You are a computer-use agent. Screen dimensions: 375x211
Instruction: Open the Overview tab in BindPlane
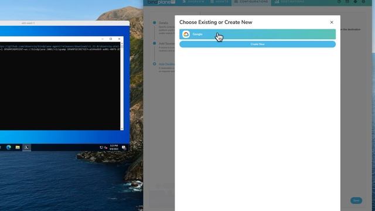(193, 2)
